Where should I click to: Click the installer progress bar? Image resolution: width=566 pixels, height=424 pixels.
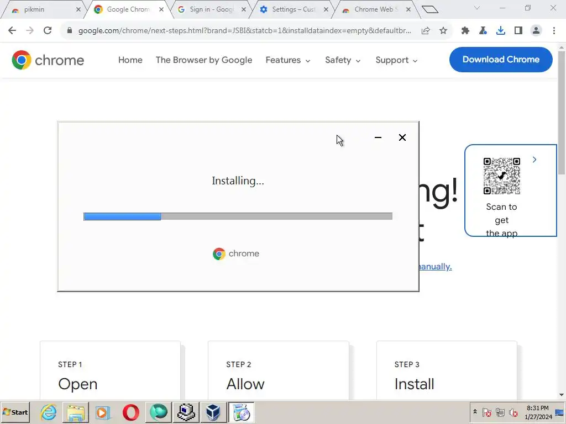click(238, 216)
